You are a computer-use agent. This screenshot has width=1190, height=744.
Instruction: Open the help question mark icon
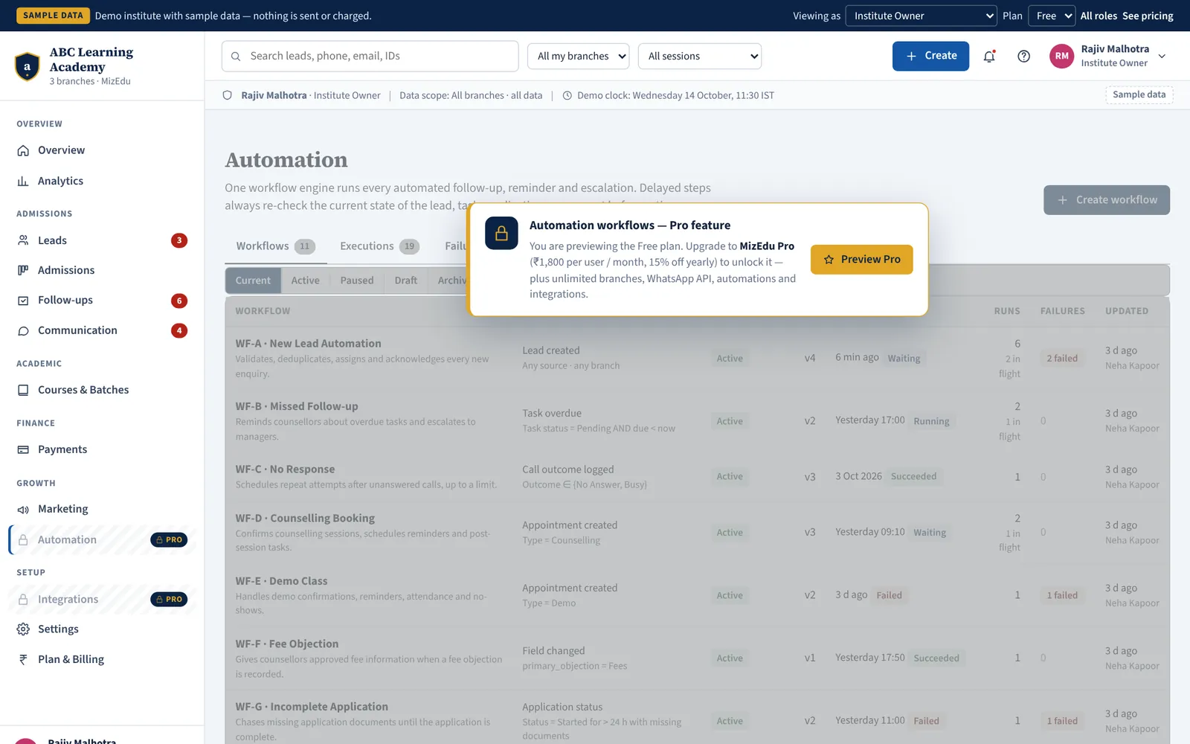[1023, 57]
